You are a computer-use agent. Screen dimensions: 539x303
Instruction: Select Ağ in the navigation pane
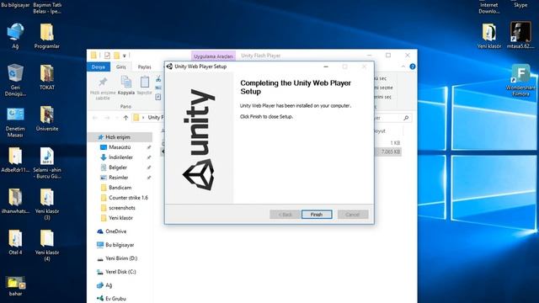[109, 285]
